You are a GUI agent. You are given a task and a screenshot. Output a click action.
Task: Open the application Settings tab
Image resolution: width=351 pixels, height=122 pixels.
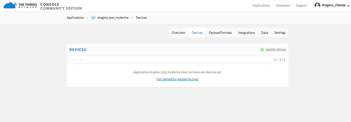click(x=280, y=33)
